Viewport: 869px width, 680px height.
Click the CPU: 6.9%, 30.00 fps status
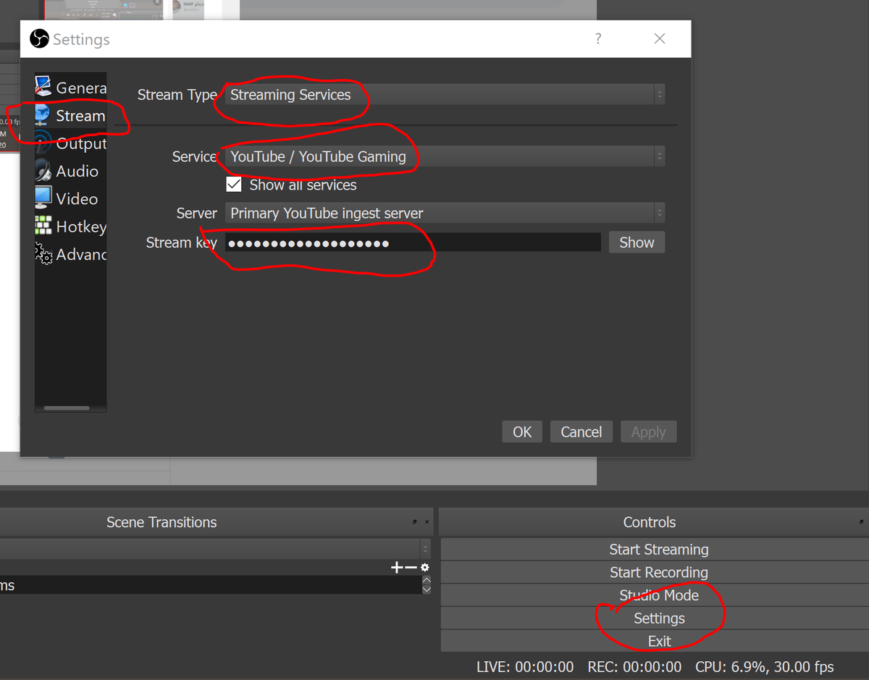[764, 667]
